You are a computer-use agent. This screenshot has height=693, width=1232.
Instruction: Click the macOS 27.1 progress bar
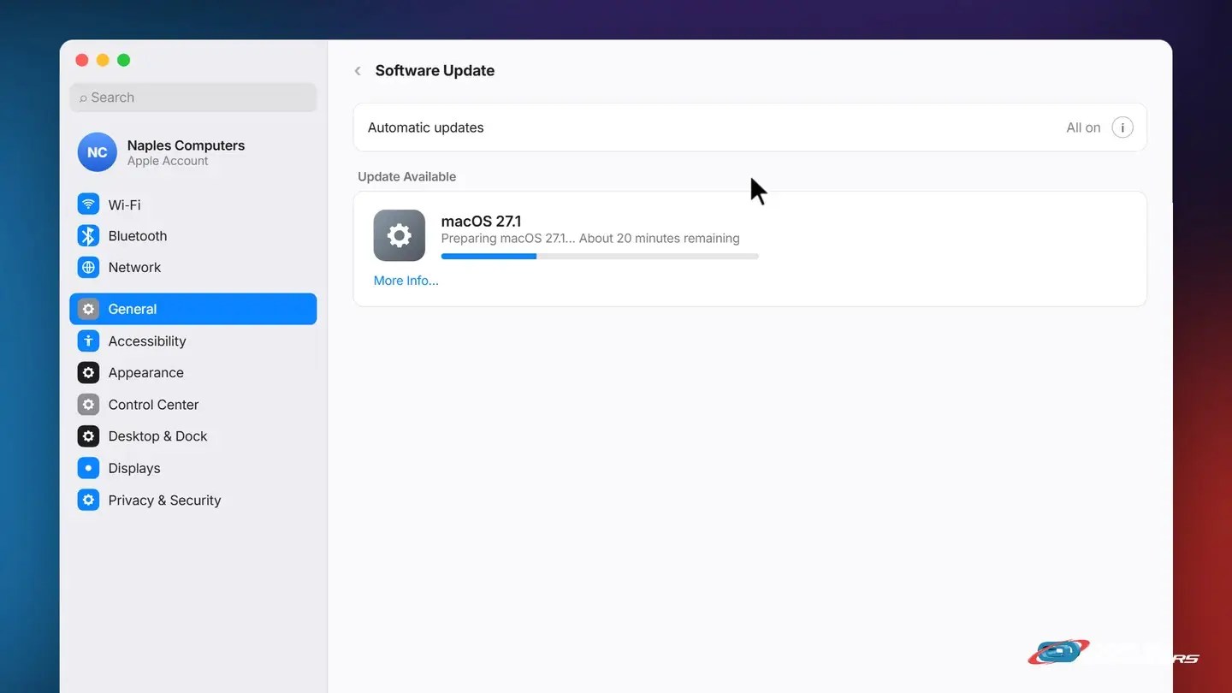[600, 256]
